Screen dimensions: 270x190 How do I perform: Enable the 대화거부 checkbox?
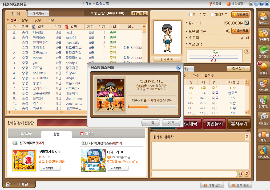[212, 14]
